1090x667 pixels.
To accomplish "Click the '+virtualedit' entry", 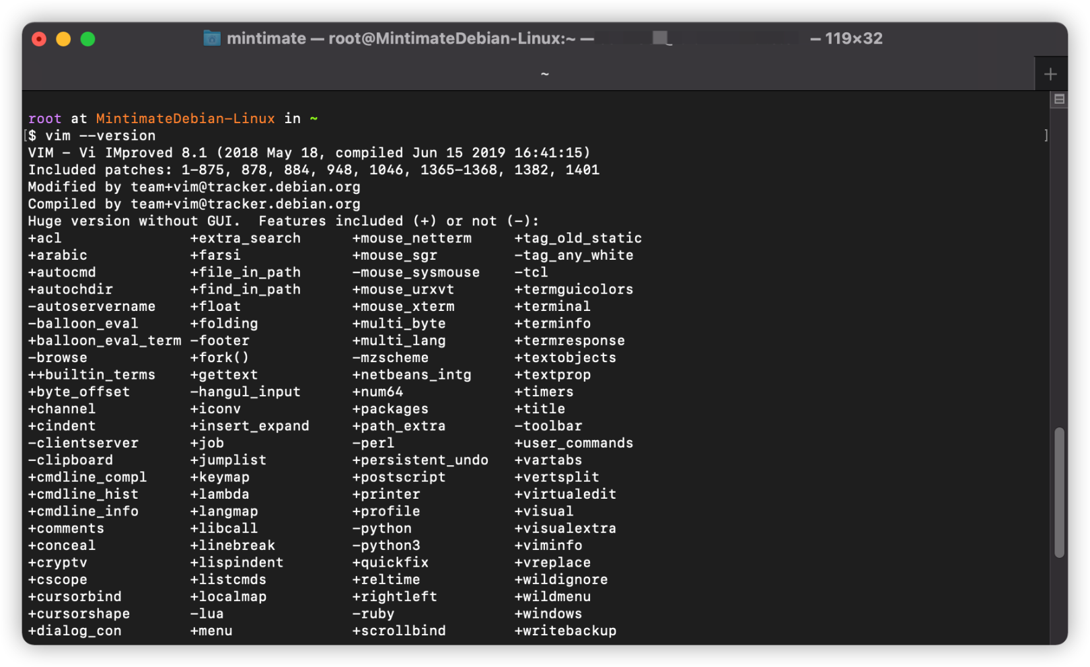I will pyautogui.click(x=565, y=494).
